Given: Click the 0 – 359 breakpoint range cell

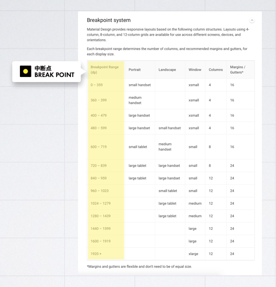Looking at the screenshot, I should 97,85.
